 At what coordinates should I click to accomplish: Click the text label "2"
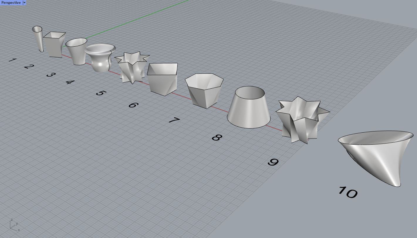point(29,66)
